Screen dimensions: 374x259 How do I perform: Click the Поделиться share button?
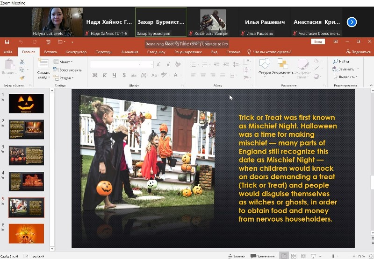(358, 52)
